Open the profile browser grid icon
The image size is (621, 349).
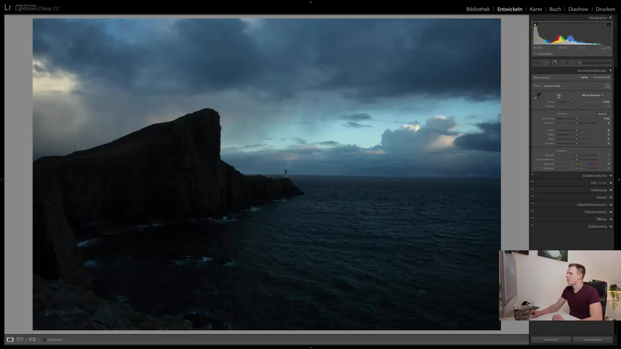coord(607,86)
